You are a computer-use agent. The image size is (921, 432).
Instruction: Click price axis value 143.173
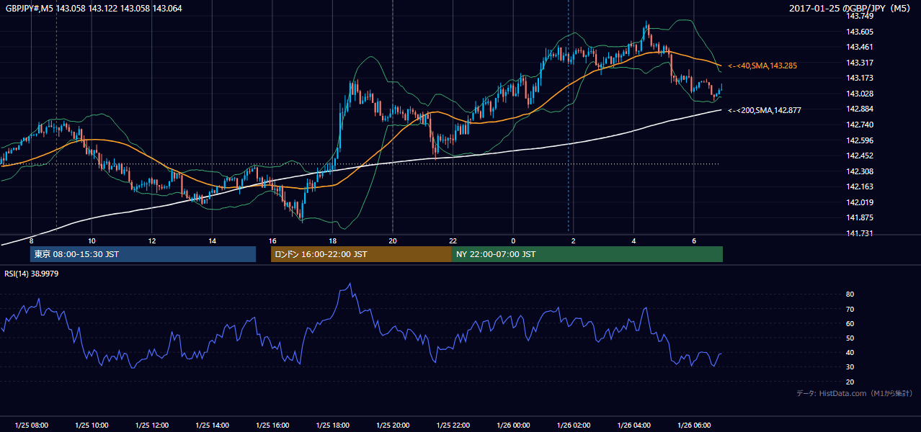[860, 78]
